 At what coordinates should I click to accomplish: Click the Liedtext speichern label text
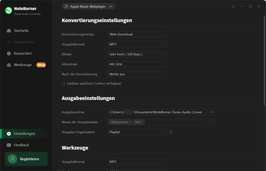94,84
